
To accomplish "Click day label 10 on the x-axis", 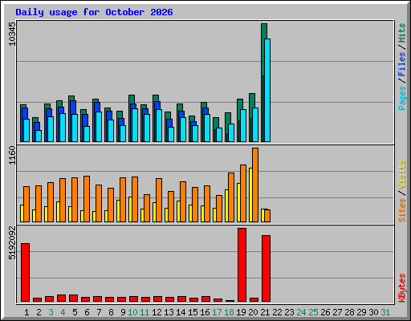I will pos(132,312).
